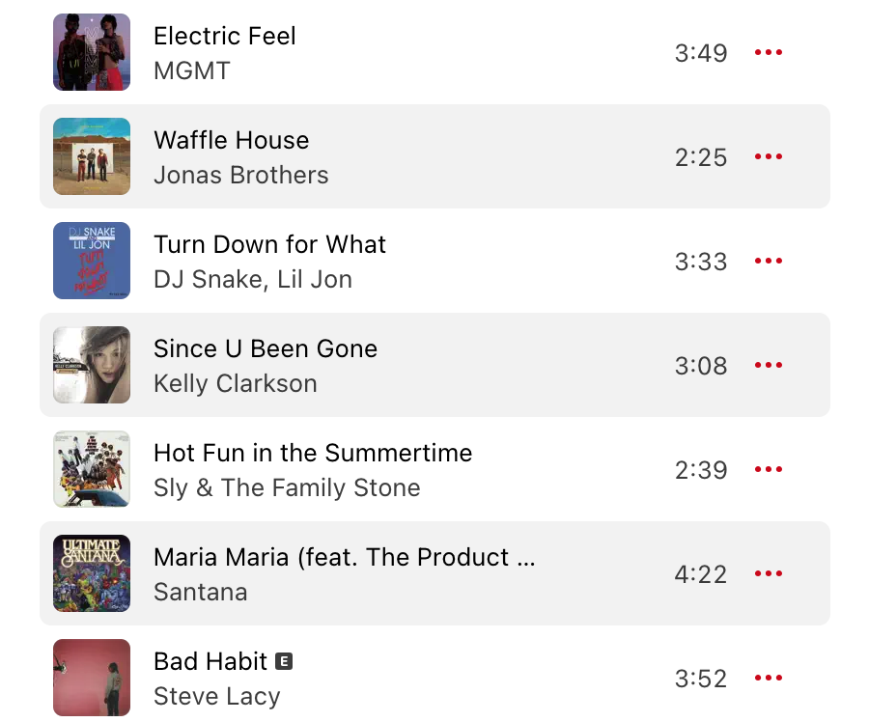Open more options for Electric Feel
The image size is (869, 722).
(x=768, y=53)
